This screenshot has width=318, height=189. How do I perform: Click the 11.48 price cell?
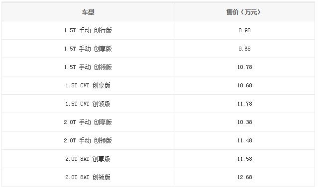coord(245,140)
